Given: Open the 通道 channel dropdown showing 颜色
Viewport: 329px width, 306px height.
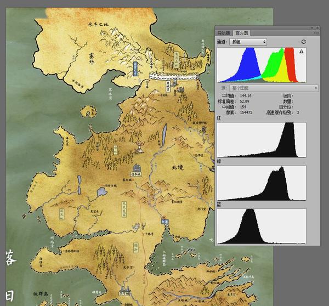Looking at the screenshot, I should coord(248,42).
